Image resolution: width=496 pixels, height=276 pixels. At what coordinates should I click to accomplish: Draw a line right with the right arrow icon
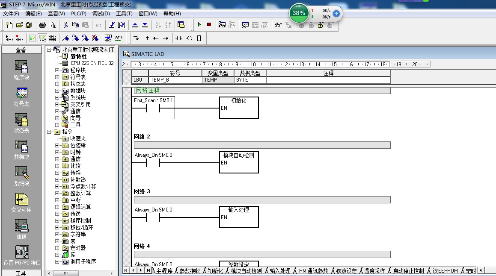(x=166, y=38)
